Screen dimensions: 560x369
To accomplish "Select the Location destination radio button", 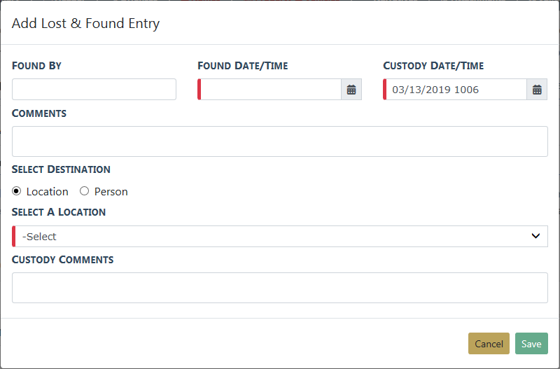I will coord(17,191).
